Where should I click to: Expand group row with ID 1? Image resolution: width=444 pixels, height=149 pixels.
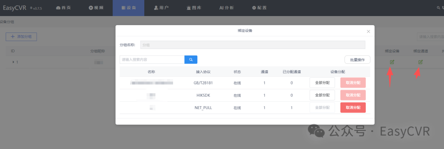[13, 62]
